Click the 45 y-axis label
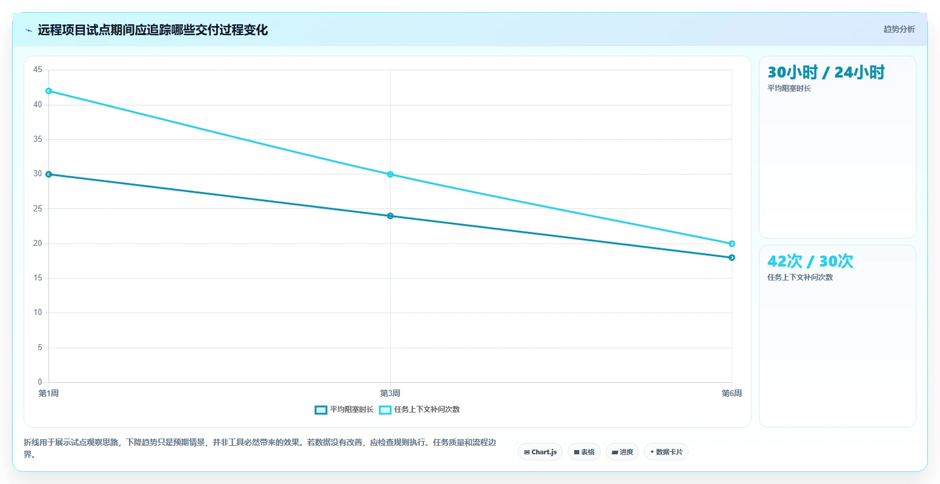The image size is (940, 484). pos(38,70)
